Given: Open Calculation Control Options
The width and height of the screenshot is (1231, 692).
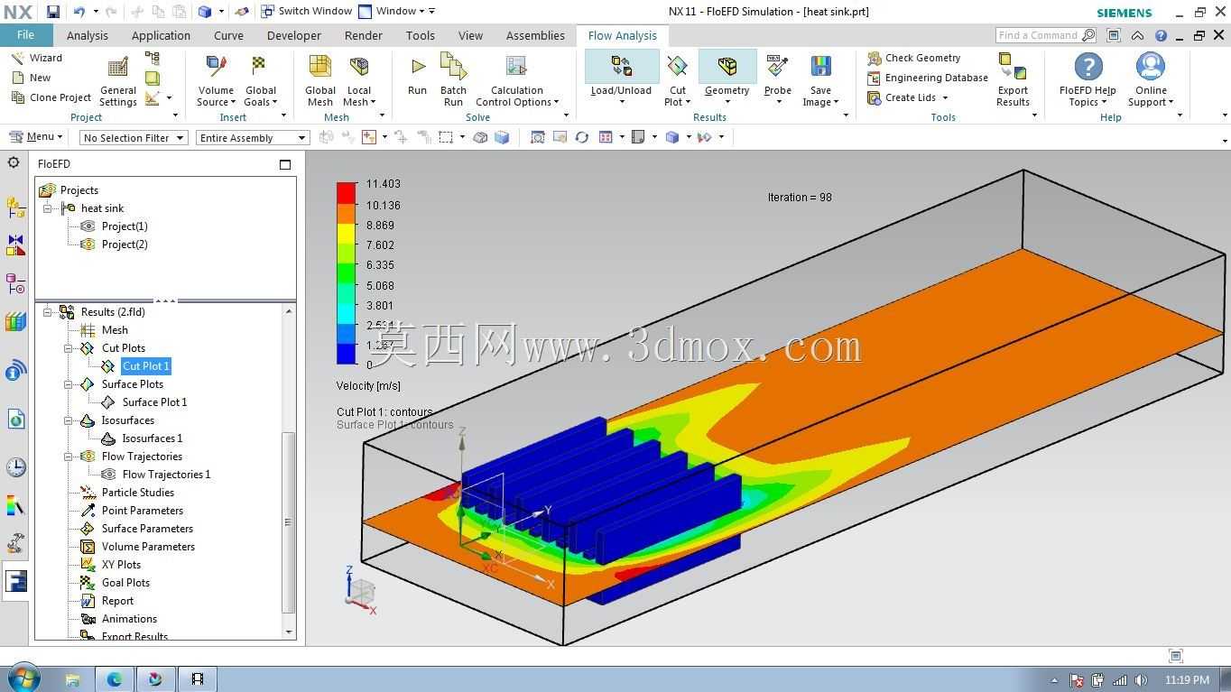Looking at the screenshot, I should point(517,83).
